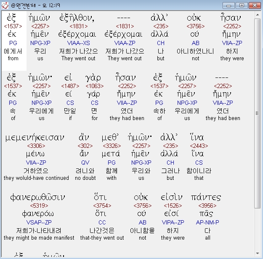Click Korean gloss 함께

[x=112, y=171]
